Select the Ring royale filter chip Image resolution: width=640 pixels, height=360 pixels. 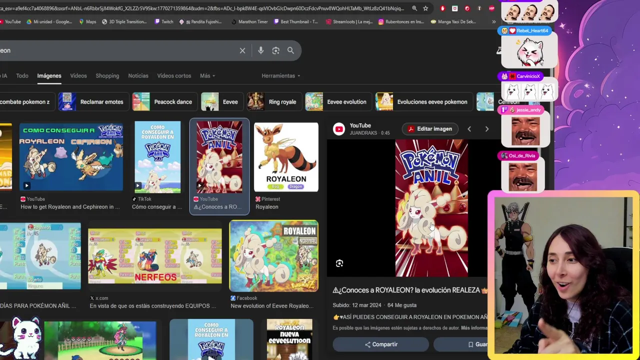274,102
